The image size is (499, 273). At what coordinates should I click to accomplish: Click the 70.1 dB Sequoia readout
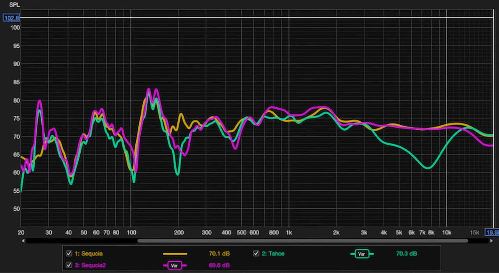click(219, 253)
